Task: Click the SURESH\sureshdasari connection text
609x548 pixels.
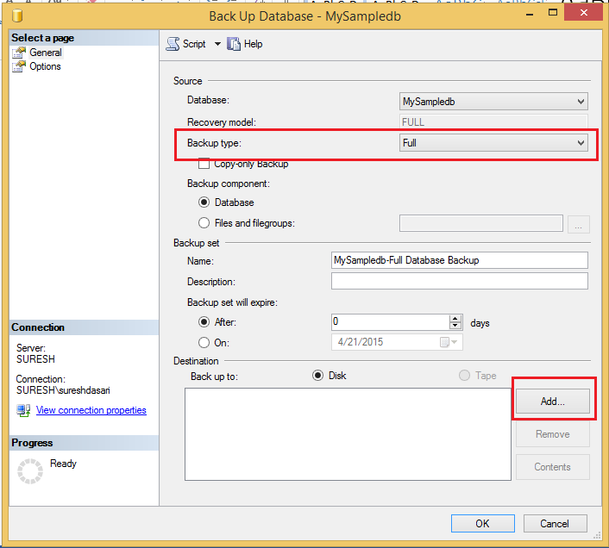Action: pos(63,390)
